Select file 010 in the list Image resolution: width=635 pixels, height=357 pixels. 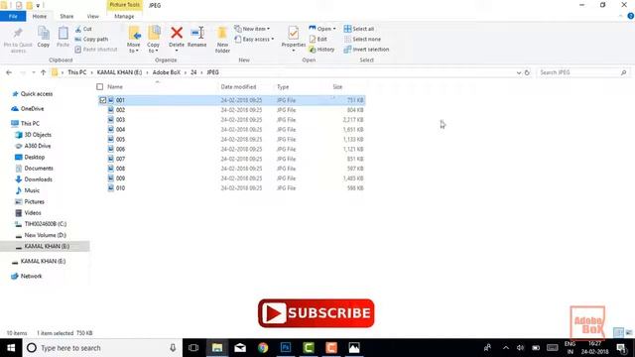point(231,188)
